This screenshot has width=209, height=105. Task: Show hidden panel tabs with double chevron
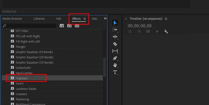pyautogui.click(x=105, y=18)
